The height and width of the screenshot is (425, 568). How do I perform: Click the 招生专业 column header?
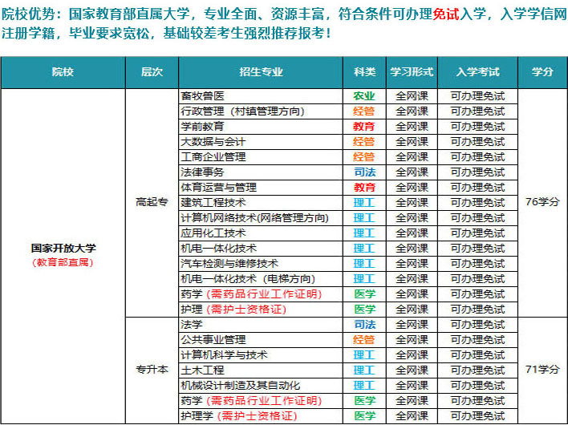261,72
